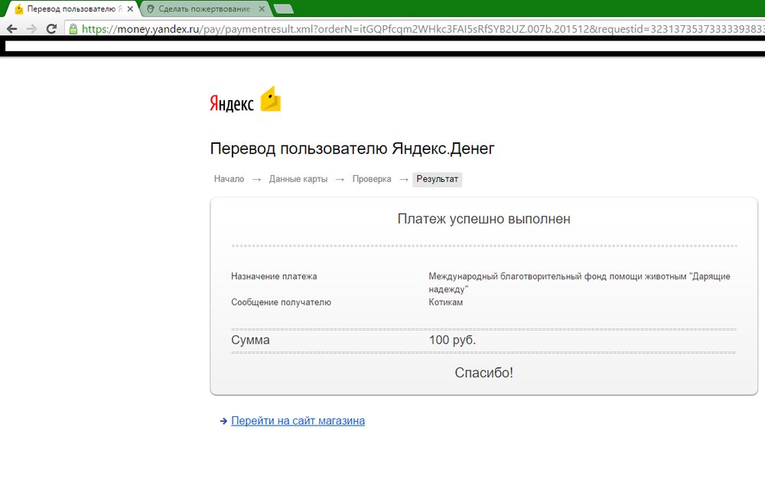The image size is (765, 479).
Task: Close the 'Сделать пожертвование' tab
Action: click(x=262, y=9)
